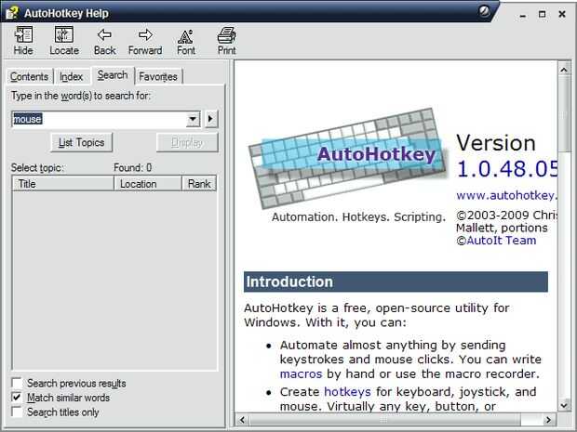This screenshot has width=577, height=432.
Task: Click the search input field containing mouse
Action: coord(100,119)
